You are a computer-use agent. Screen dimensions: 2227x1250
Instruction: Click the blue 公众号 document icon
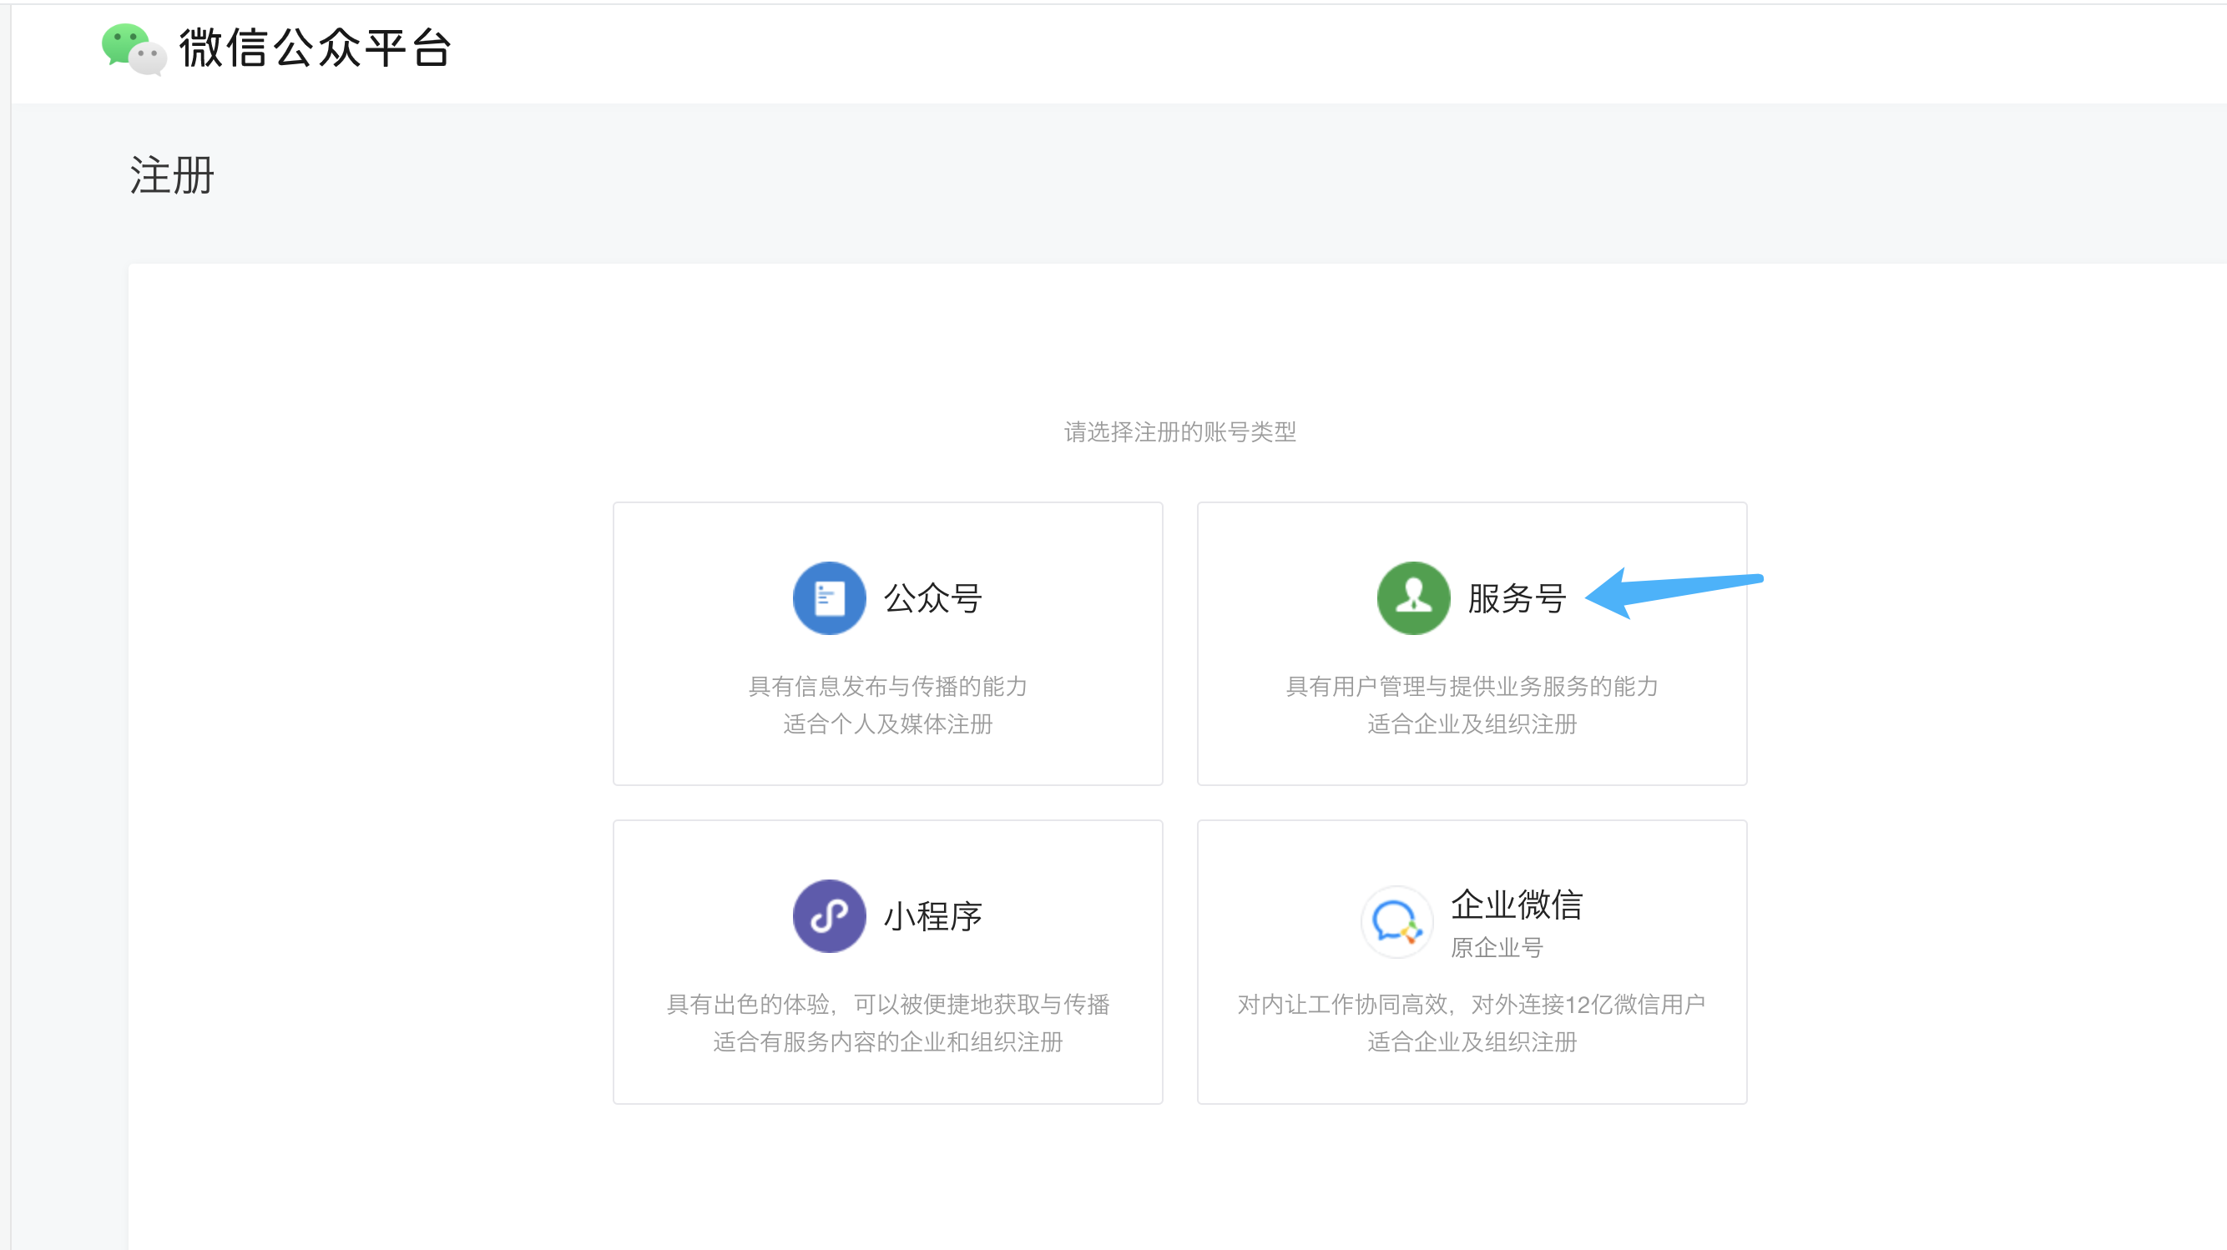pyautogui.click(x=829, y=598)
